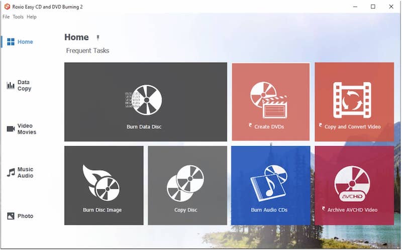Click the Create DVDs label

(269, 127)
